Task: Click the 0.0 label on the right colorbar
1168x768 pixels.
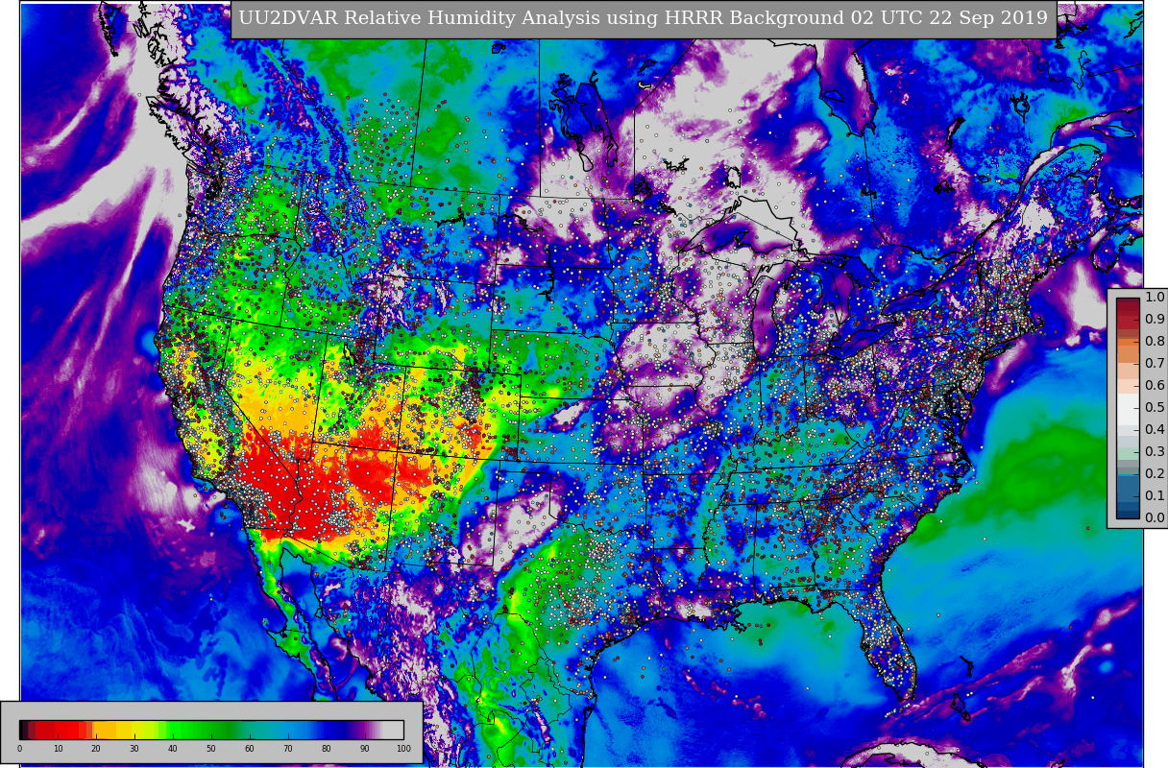Action: 1155,517
